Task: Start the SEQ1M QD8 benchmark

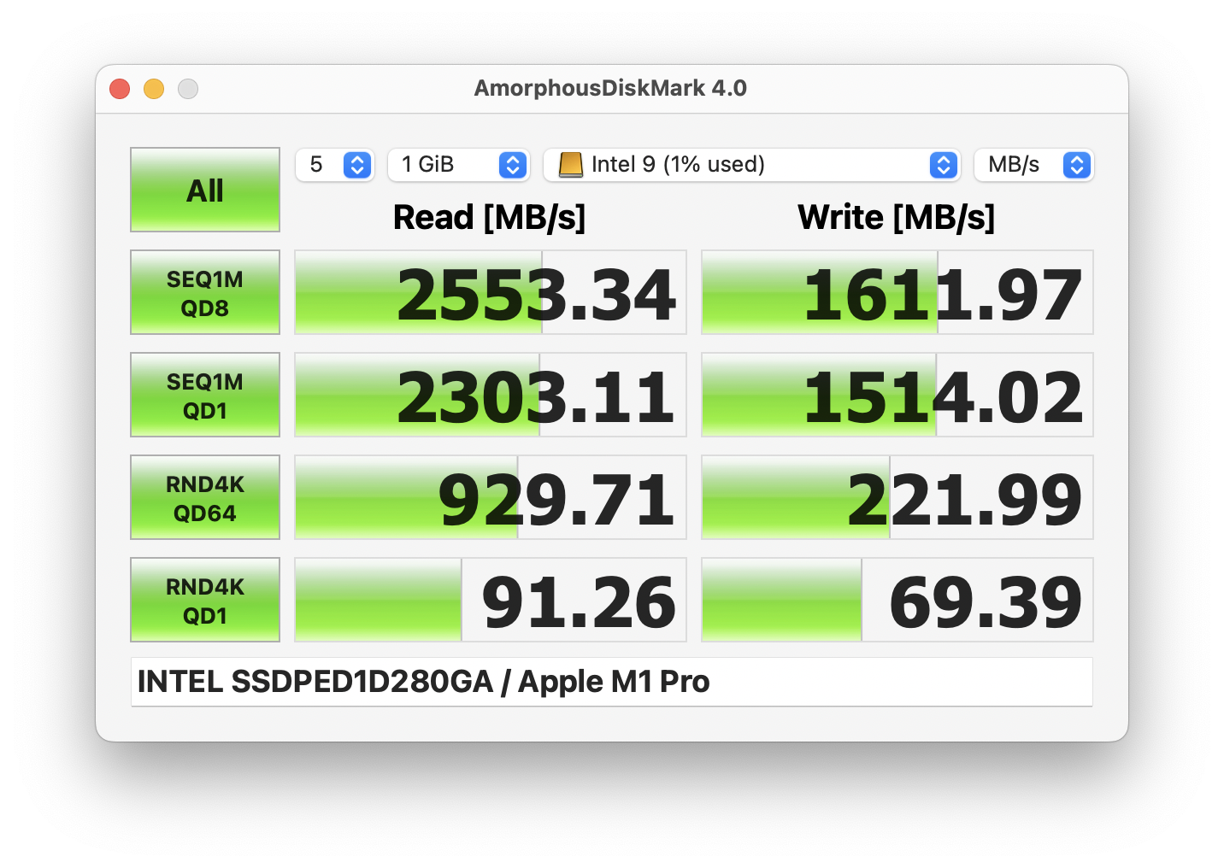Action: (205, 292)
